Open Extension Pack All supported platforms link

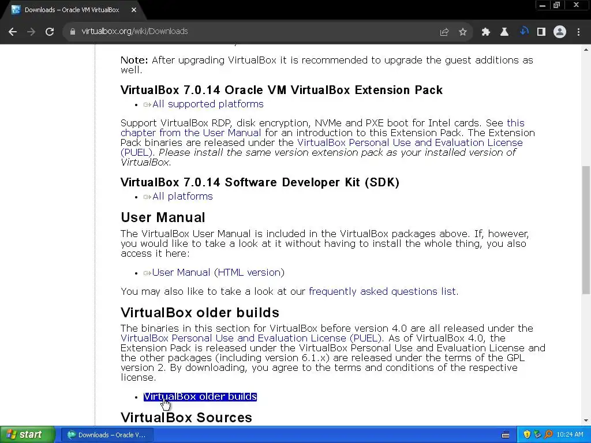point(208,104)
